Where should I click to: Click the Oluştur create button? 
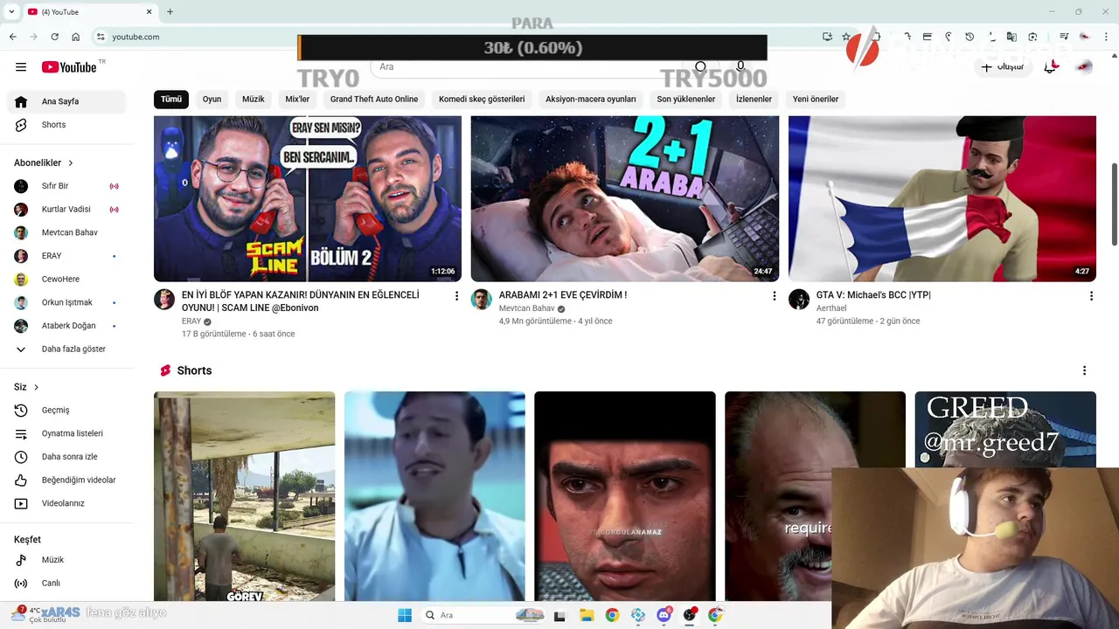(1002, 66)
